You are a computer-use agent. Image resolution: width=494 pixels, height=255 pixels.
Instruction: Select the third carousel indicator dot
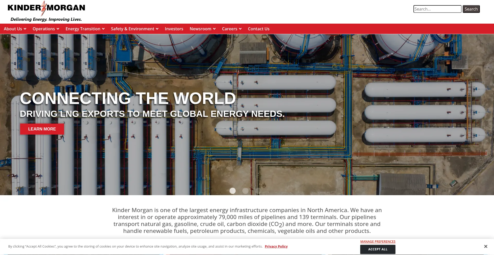(258, 191)
